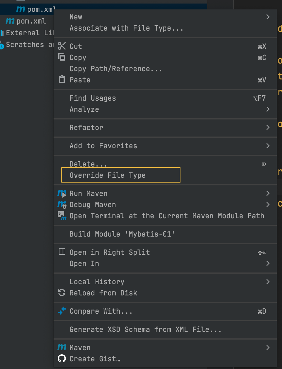Expand the Local History submenu arrow
This screenshot has height=369, width=282.
pos(268,282)
